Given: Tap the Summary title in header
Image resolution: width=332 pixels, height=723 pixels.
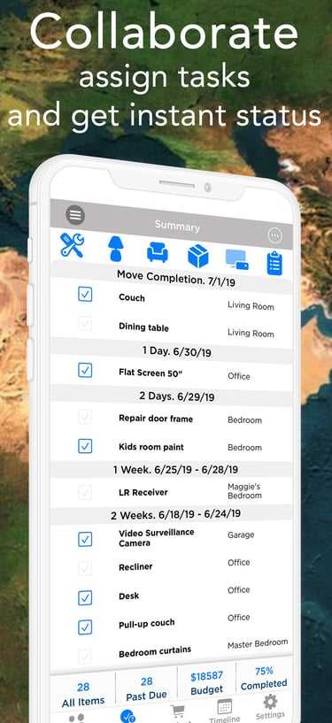Looking at the screenshot, I should 177,226.
